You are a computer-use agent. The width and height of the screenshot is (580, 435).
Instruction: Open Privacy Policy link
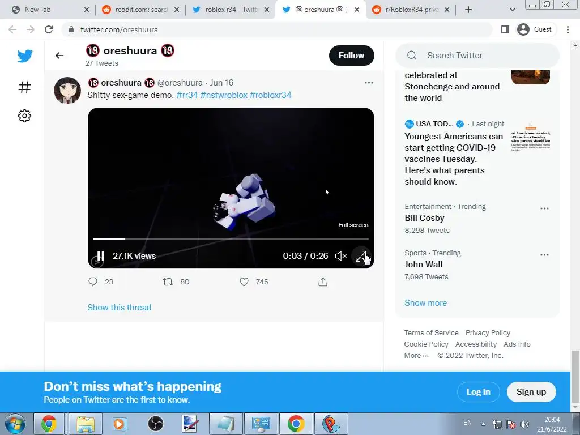pyautogui.click(x=488, y=333)
